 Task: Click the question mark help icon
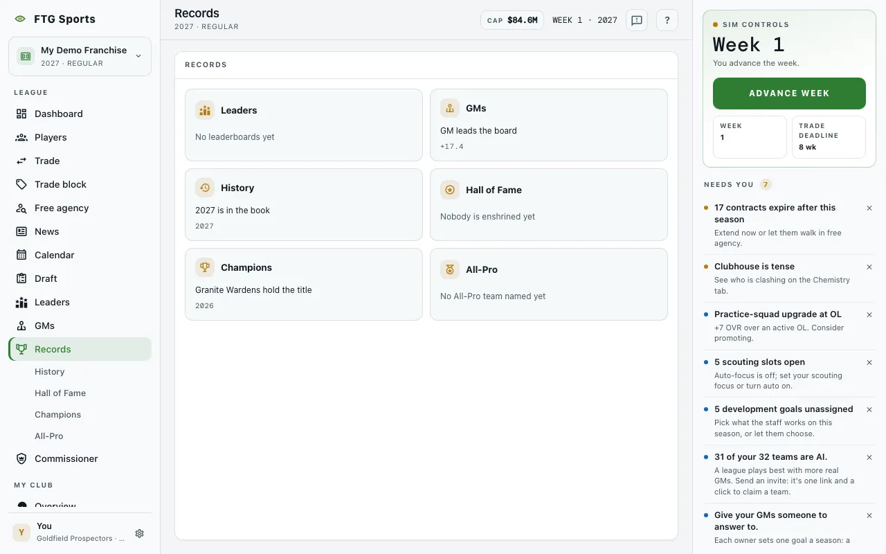click(x=667, y=20)
